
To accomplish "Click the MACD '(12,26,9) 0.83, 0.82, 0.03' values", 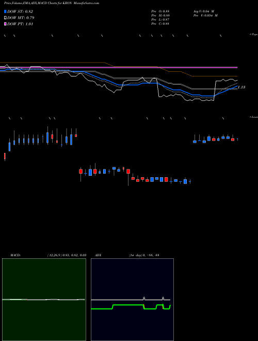I will 67,255.
